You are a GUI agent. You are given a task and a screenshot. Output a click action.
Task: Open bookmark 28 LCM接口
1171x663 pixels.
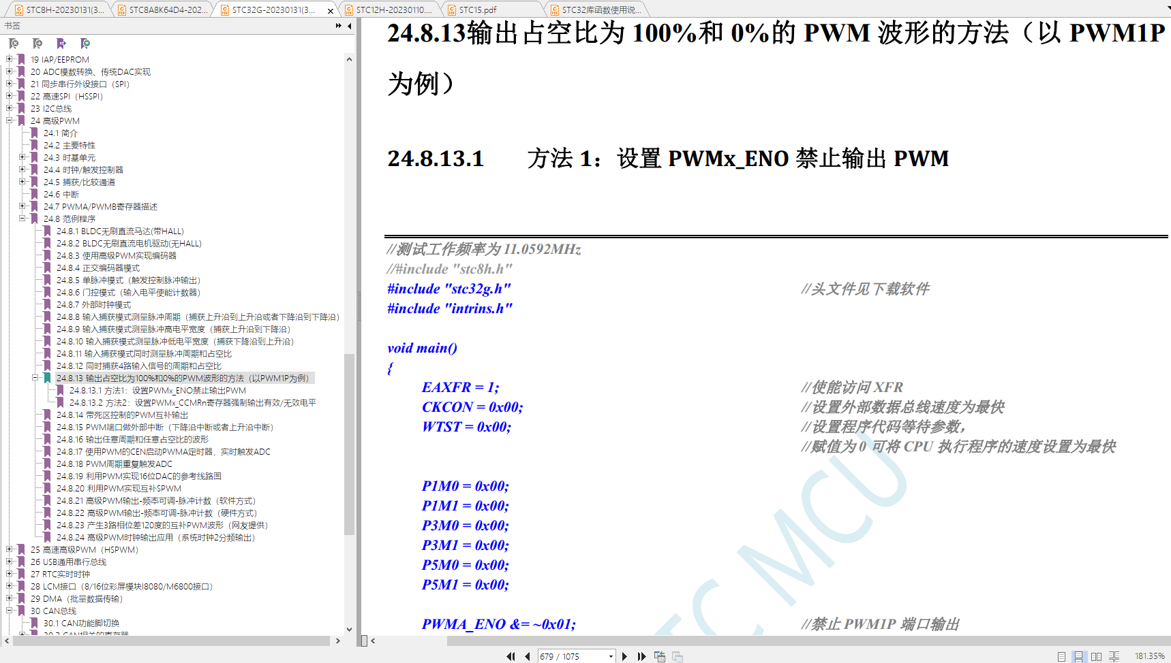tap(121, 586)
